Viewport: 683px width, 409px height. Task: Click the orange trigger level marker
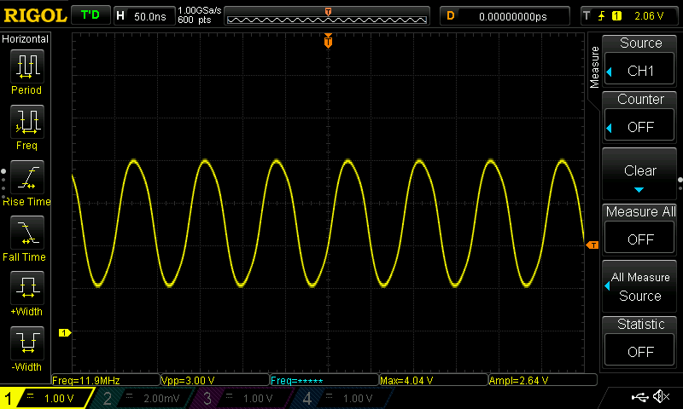593,245
